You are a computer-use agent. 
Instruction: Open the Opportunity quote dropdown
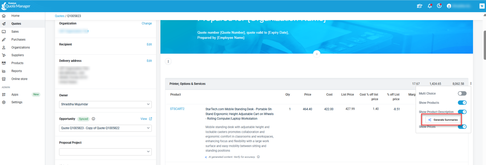(x=105, y=128)
